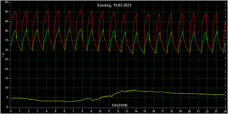Click the Tid [23:59] time label

(119, 105)
